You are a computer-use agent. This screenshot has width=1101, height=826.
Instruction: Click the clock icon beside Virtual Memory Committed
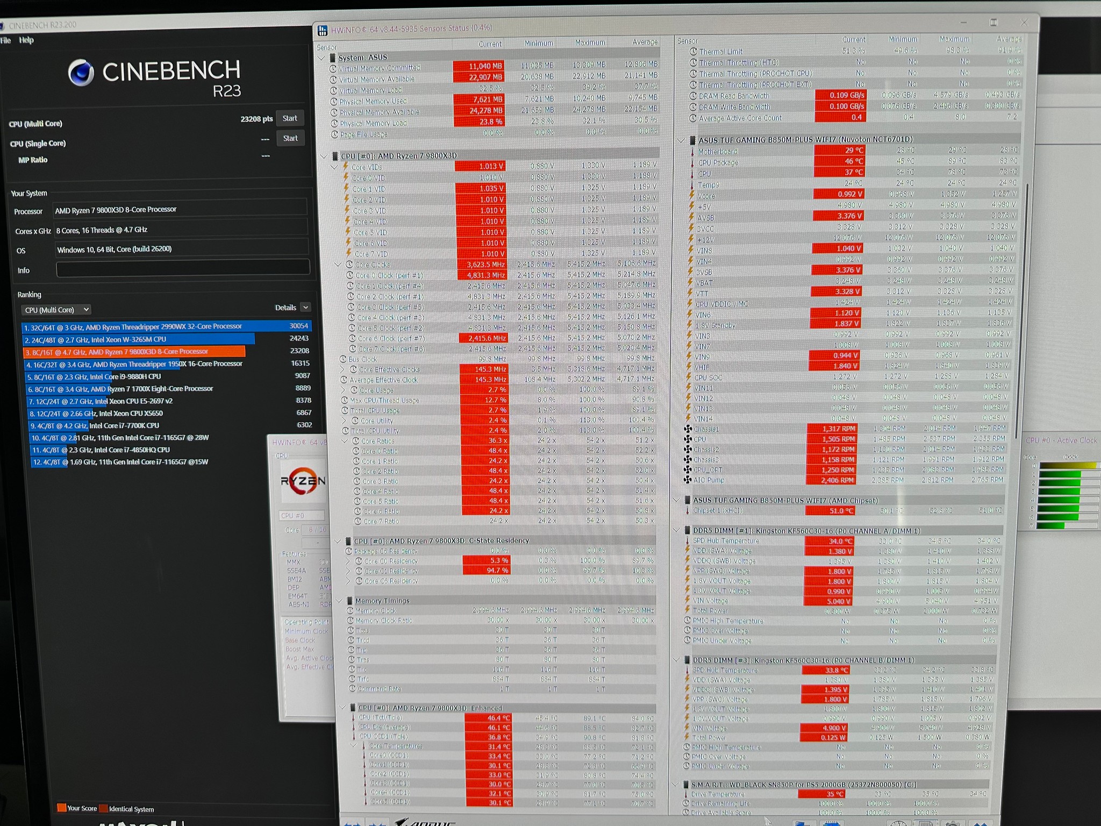333,69
